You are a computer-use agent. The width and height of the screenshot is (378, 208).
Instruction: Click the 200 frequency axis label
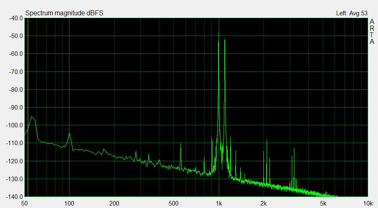pyautogui.click(x=114, y=204)
